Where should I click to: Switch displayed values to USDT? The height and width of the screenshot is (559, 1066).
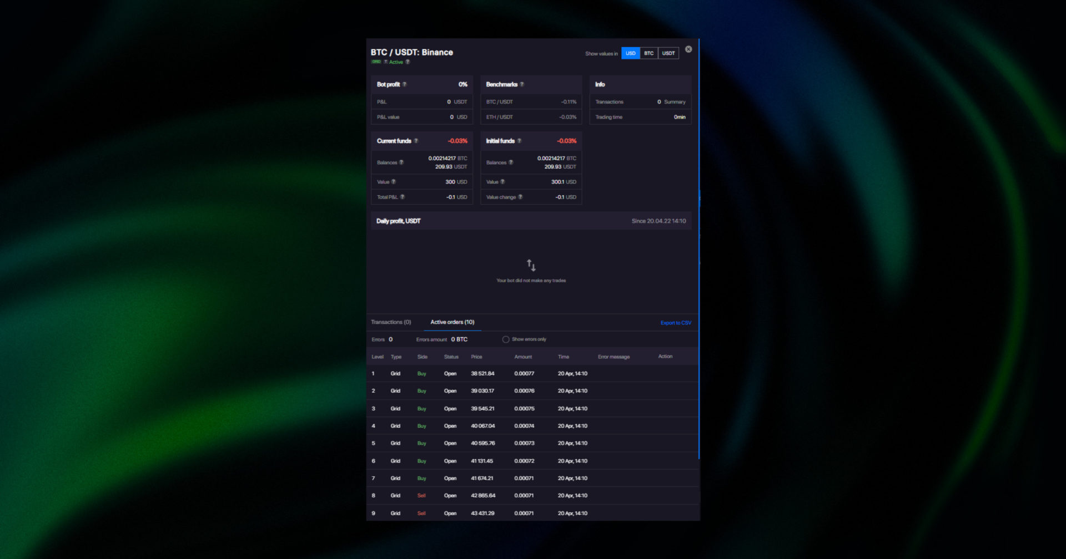pyautogui.click(x=668, y=53)
